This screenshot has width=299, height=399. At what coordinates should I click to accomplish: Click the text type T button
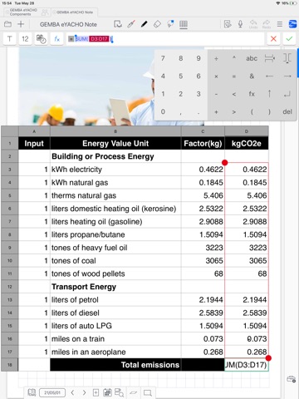[x=9, y=39]
